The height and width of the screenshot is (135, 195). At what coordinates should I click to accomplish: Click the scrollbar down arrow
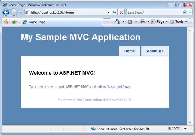point(190,123)
